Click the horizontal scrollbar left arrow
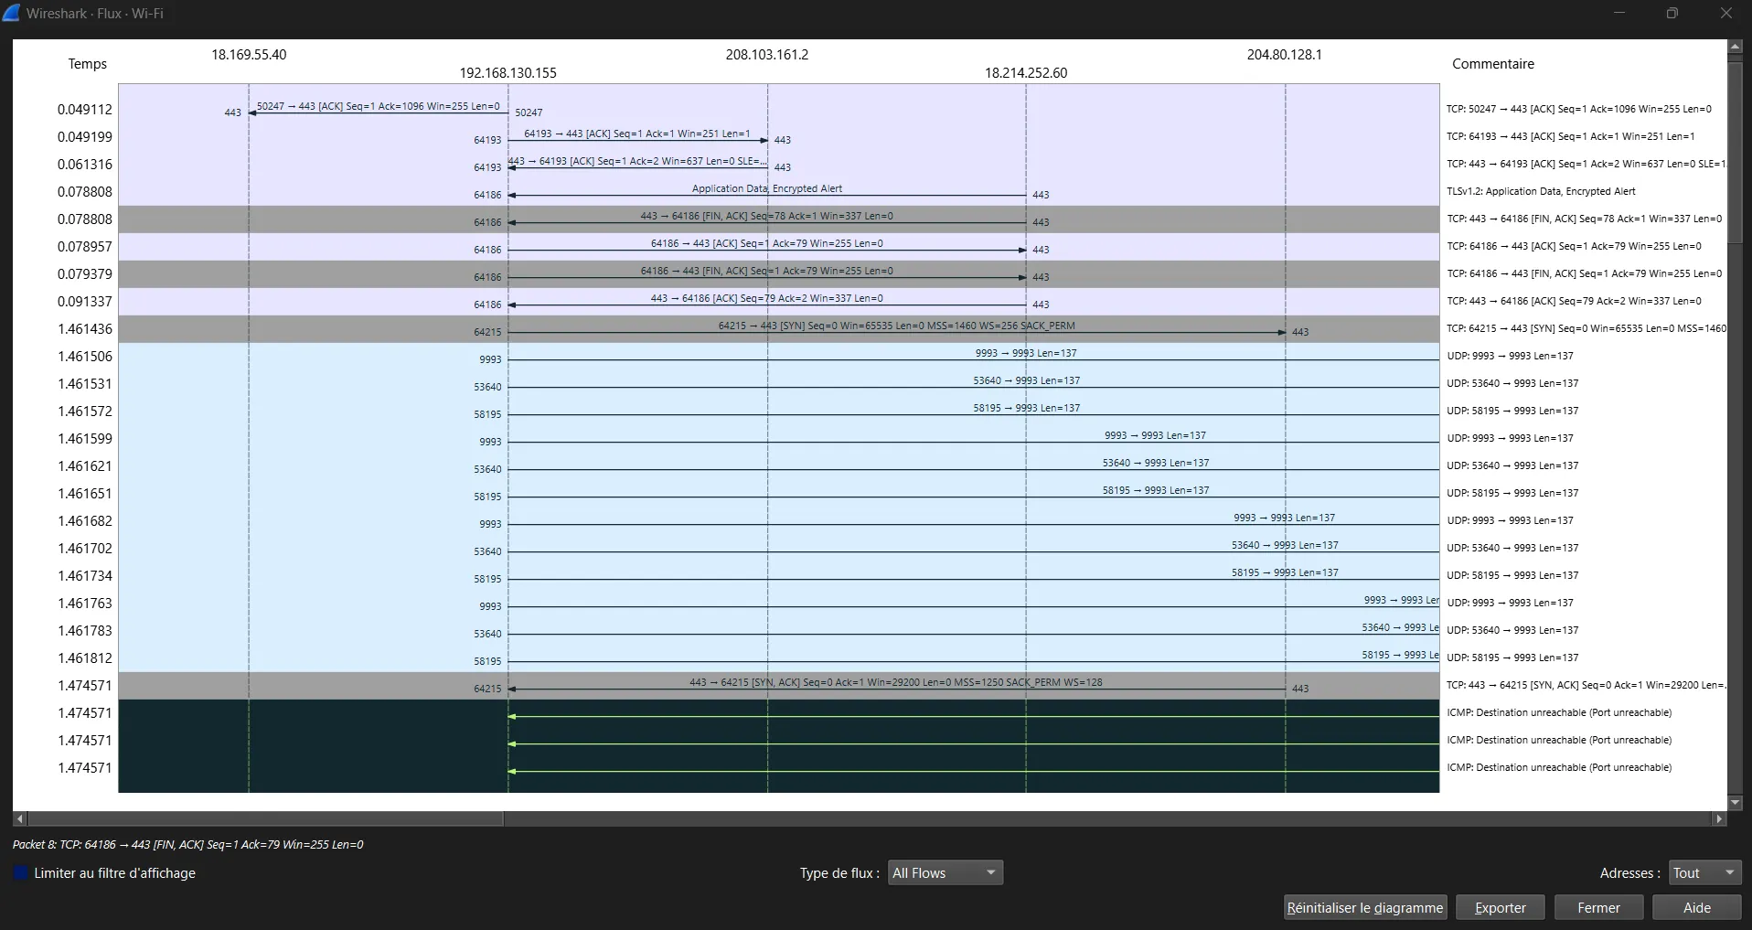Viewport: 1752px width, 930px height. coord(19,819)
